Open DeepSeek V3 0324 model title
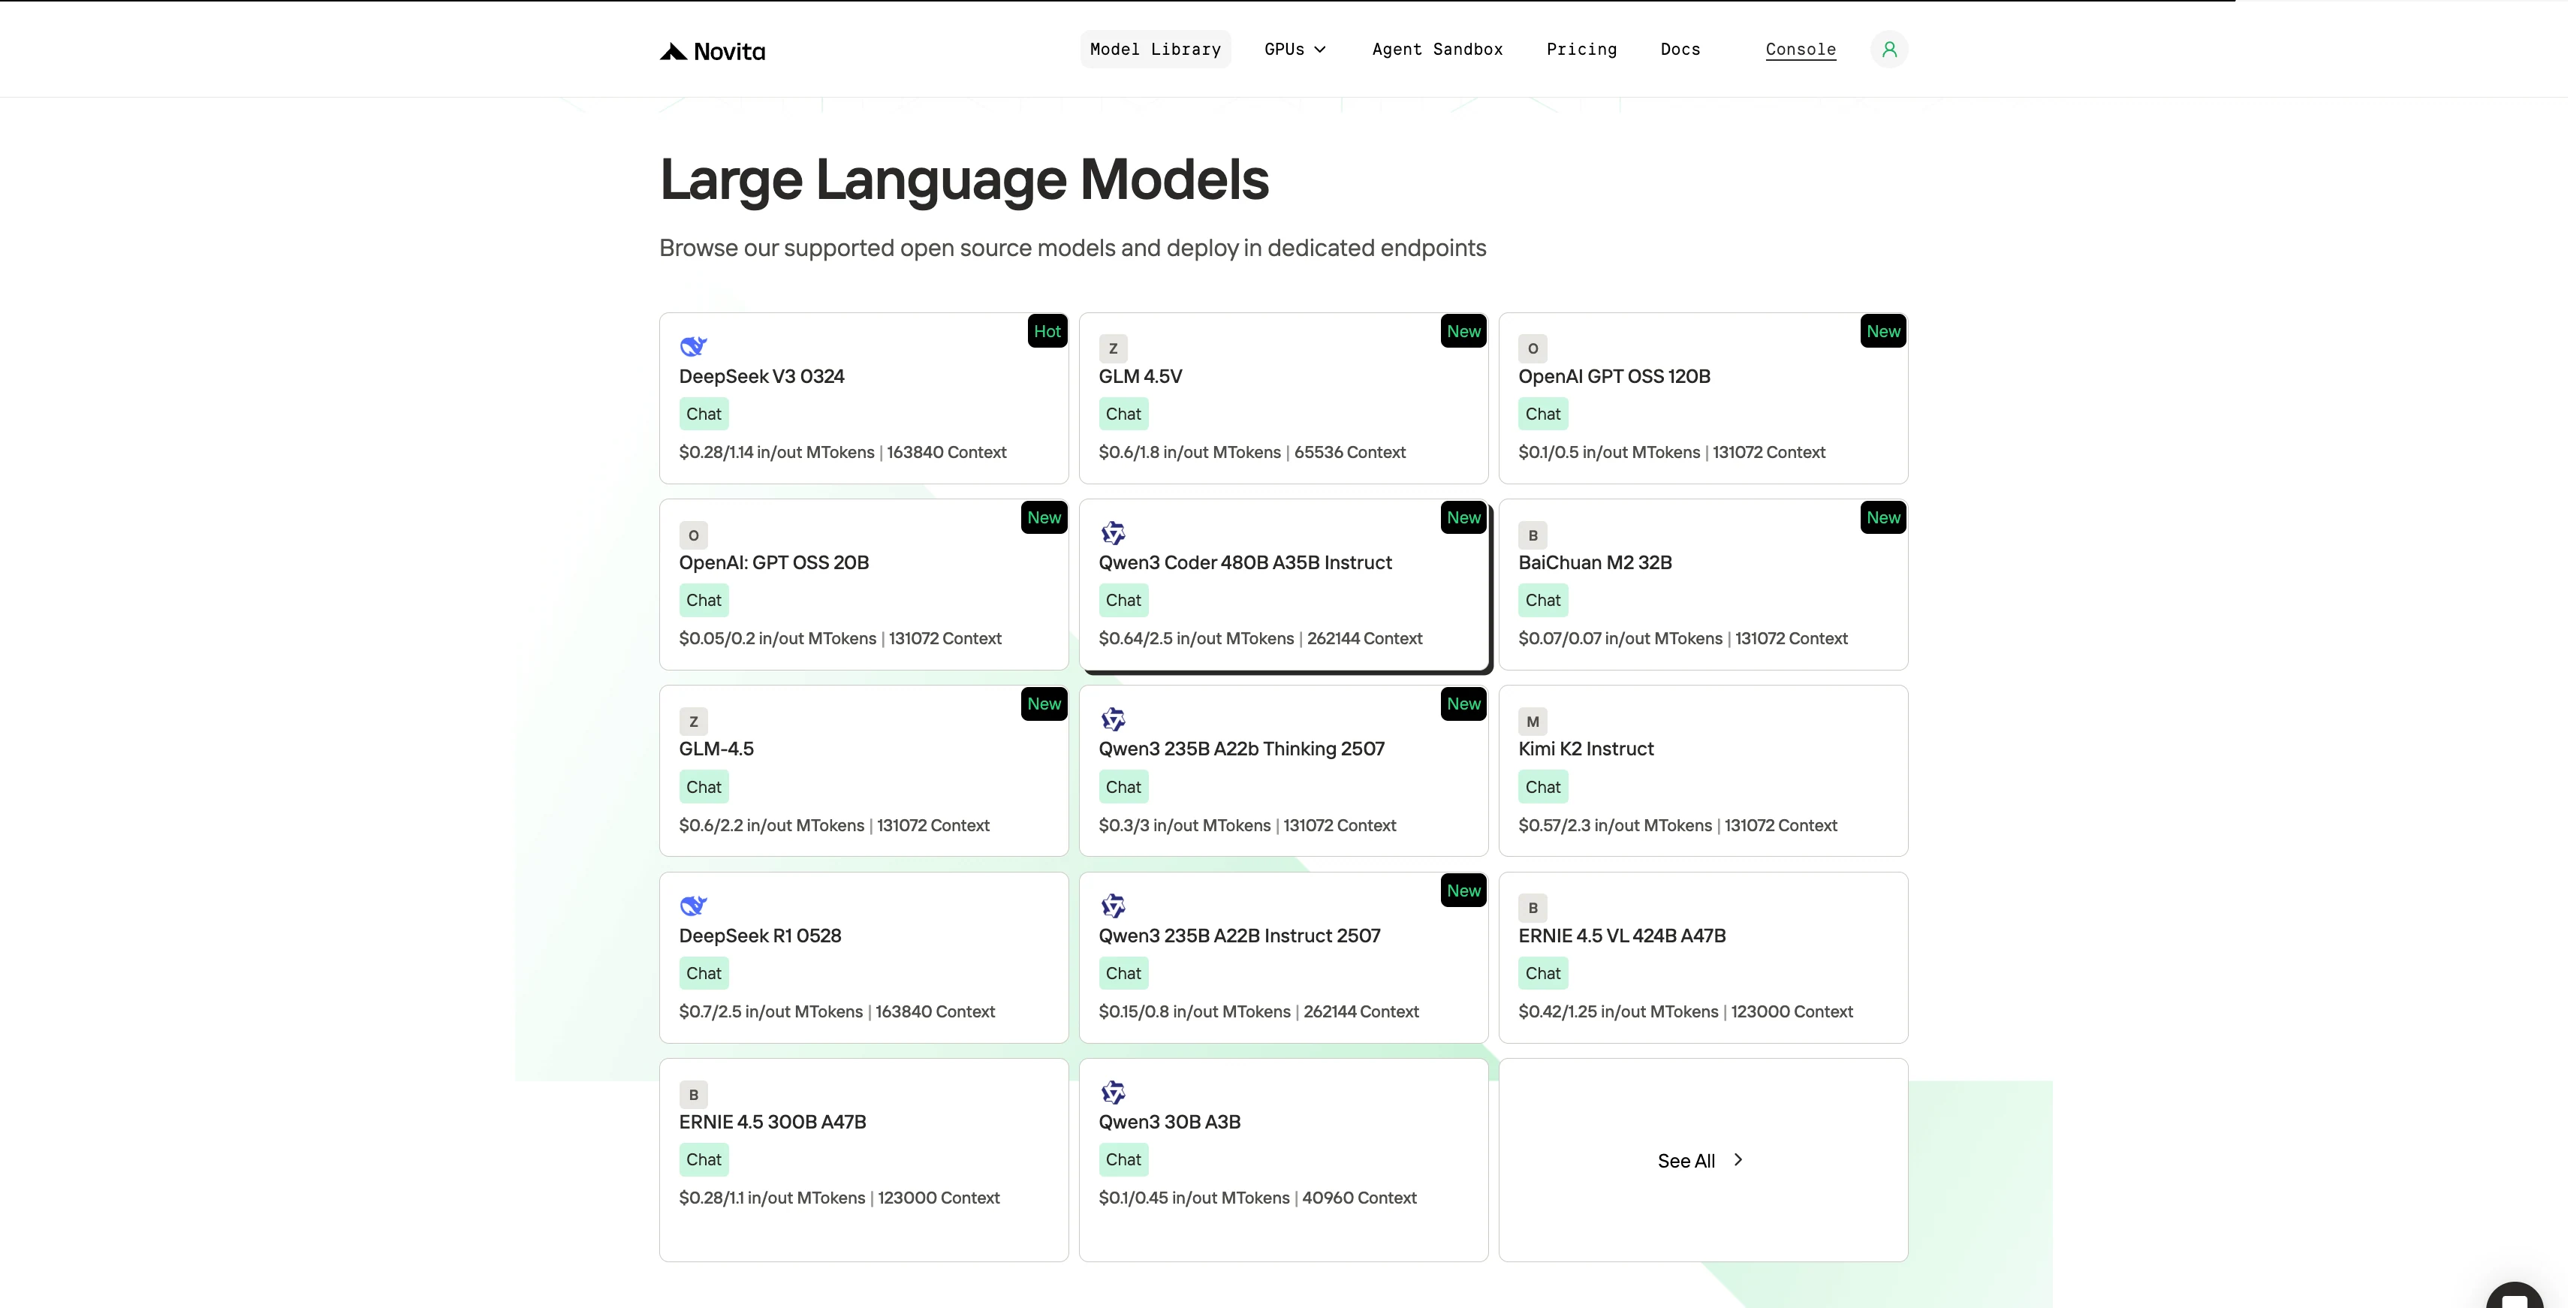Image resolution: width=2568 pixels, height=1308 pixels. point(761,377)
